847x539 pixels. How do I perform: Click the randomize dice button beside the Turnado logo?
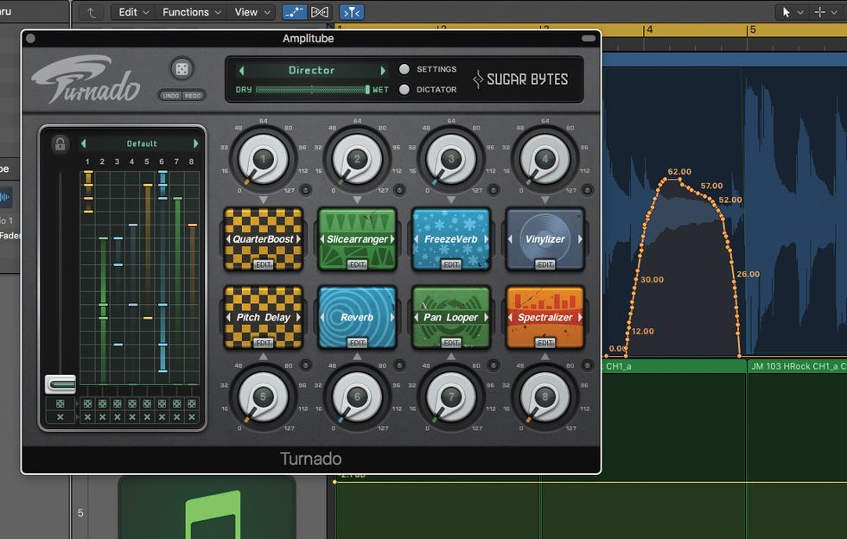tap(181, 69)
